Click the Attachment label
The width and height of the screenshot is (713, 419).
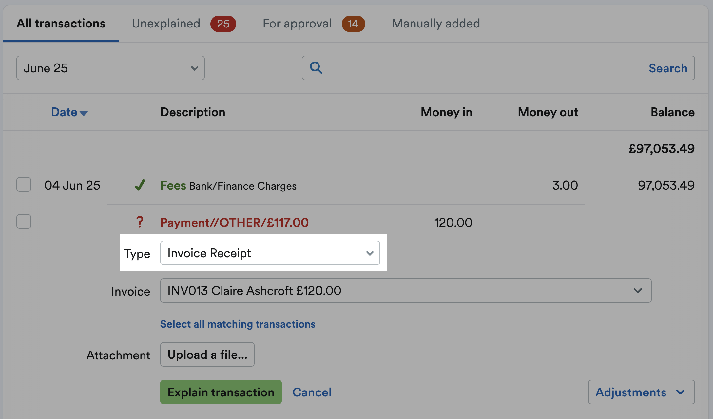point(118,355)
